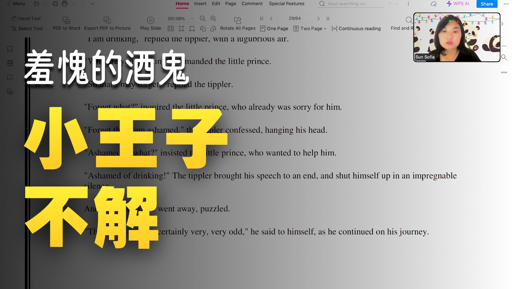Expand the Two Page dropdown arrow
The height and width of the screenshot is (289, 514).
[x=325, y=29]
